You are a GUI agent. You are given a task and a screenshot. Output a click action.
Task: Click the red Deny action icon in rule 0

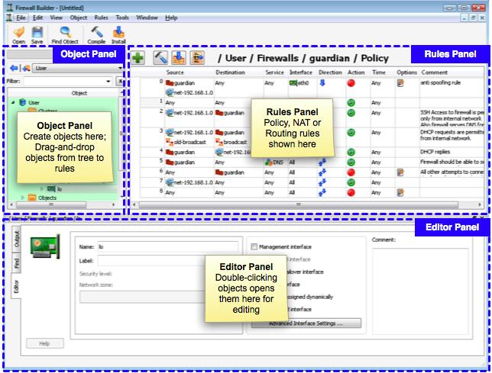[351, 82]
